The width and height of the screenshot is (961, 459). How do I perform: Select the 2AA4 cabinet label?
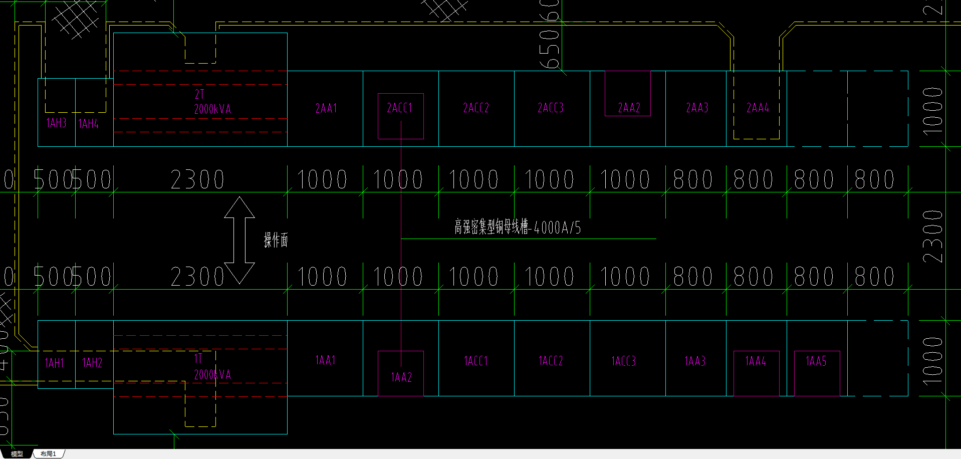(758, 108)
